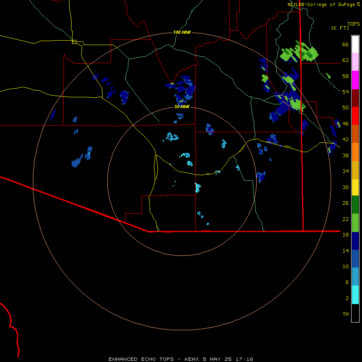
Task: Pick the bright orange legend swatch
Action: 355,152
